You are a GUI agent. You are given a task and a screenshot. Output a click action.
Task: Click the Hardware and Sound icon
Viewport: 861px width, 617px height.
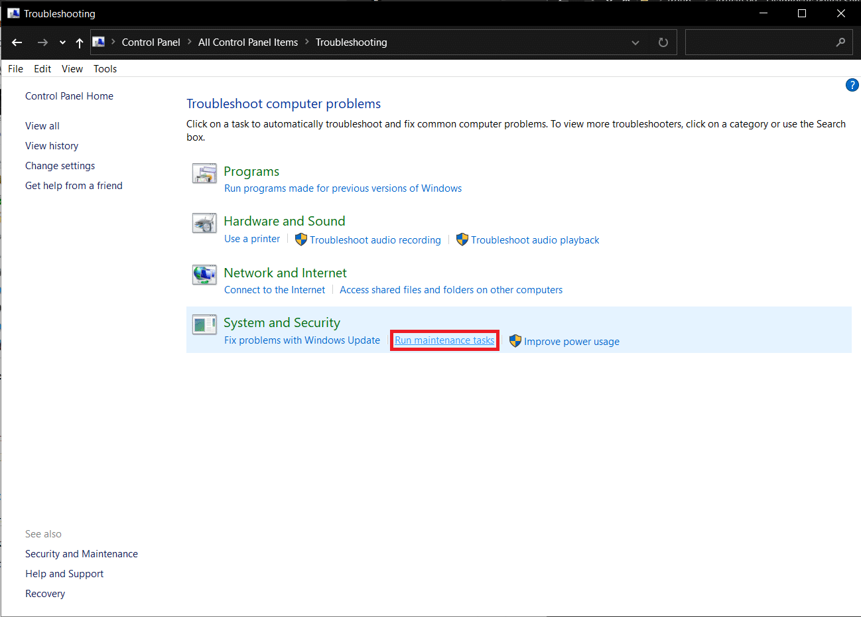pyautogui.click(x=204, y=223)
